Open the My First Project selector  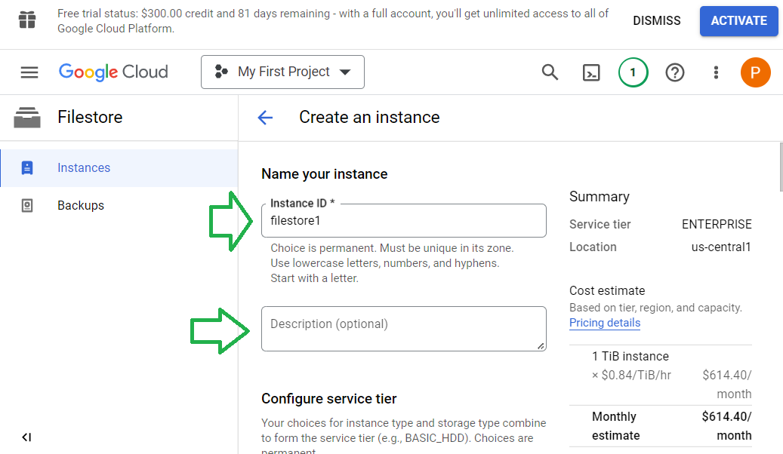point(282,72)
